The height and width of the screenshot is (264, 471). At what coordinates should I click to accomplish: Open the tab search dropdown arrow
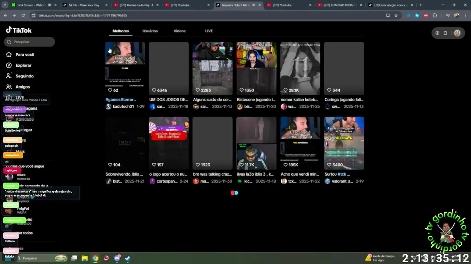(4, 5)
